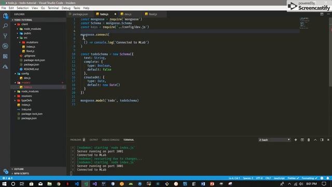
Task: Open Task View on the taskbar
Action: pyautogui.click(x=22, y=184)
